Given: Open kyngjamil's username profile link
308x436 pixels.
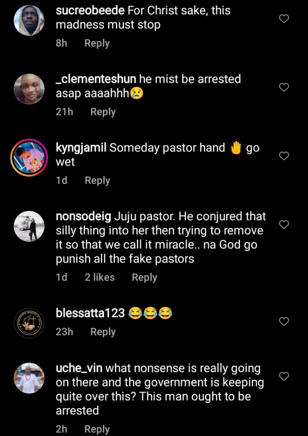Looking at the screenshot, I should click(x=81, y=148).
